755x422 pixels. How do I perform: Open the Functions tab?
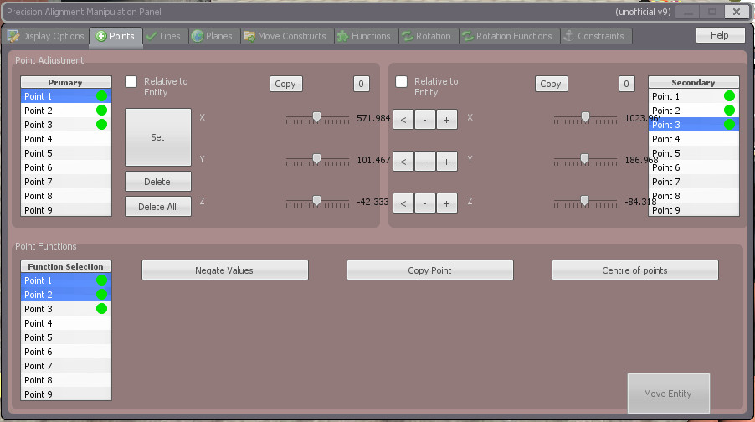(x=364, y=36)
